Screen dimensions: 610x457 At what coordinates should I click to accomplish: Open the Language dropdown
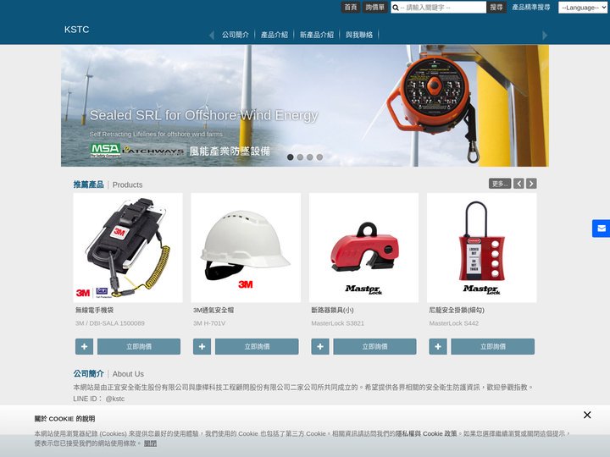583,8
